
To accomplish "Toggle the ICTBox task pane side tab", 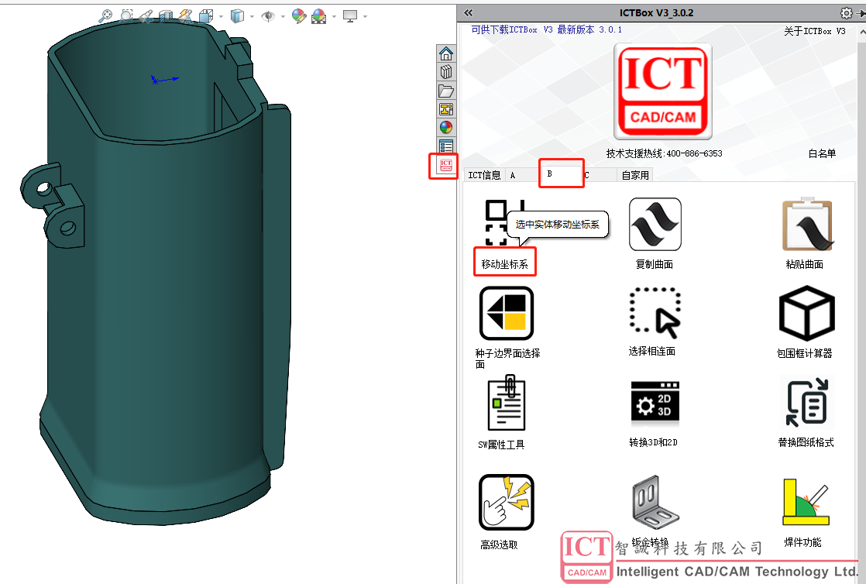I will coord(445,165).
